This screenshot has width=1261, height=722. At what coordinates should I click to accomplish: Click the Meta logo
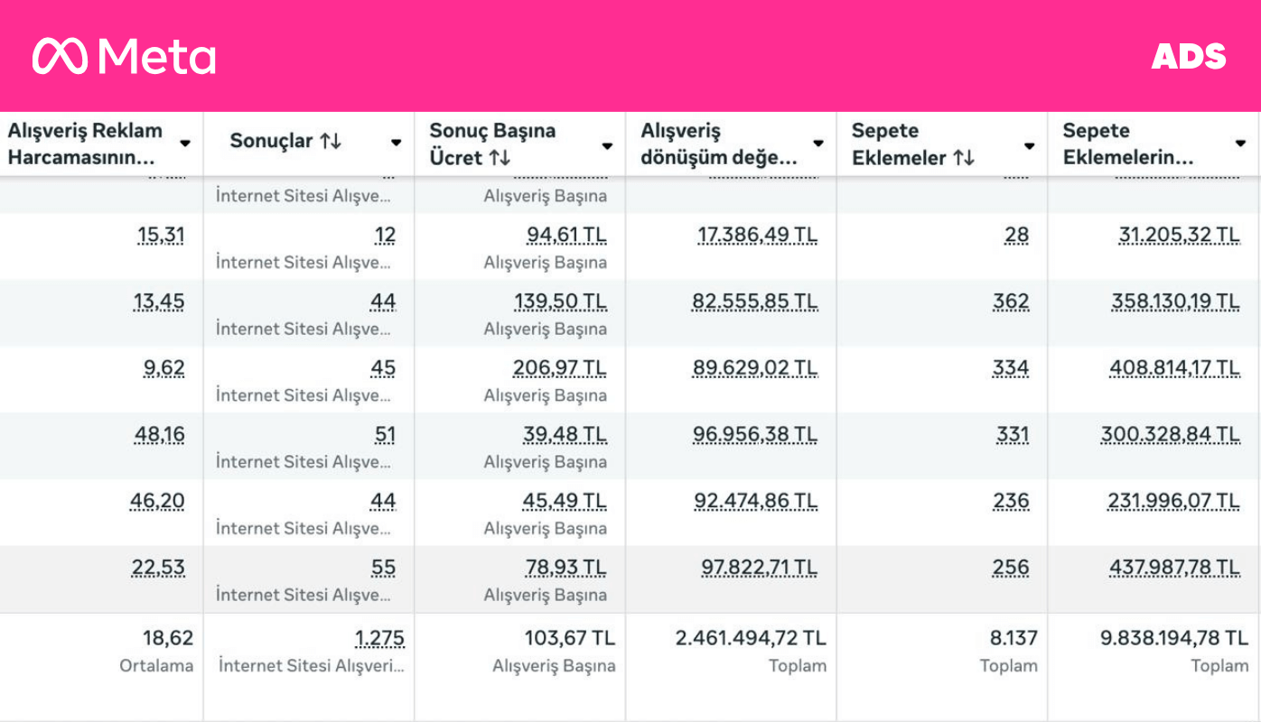[124, 56]
